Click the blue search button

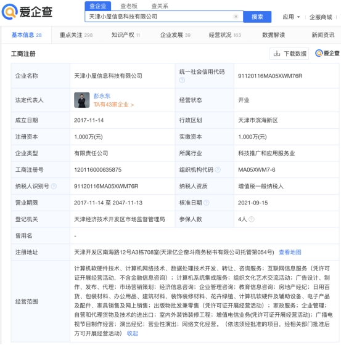pos(257,17)
